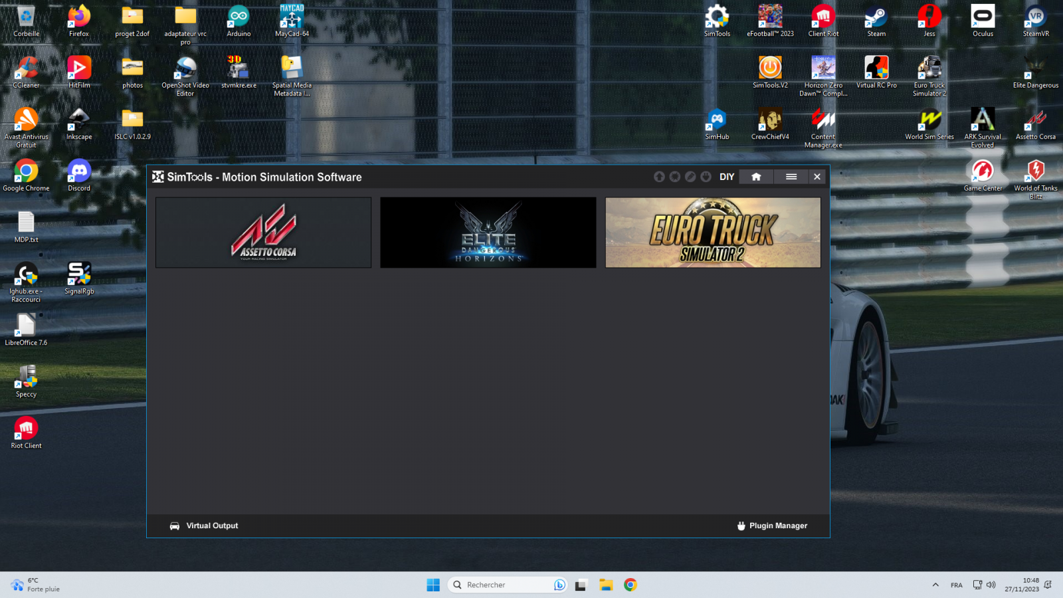Open Assetto Corsa desktop shortcut
Screen dimensions: 1063x598
pyautogui.click(x=1036, y=124)
